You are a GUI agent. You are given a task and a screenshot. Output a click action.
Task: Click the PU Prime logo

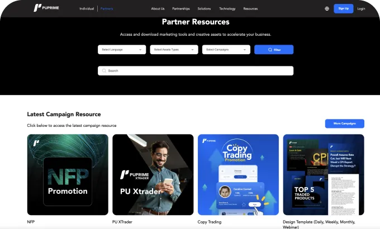(46, 8)
